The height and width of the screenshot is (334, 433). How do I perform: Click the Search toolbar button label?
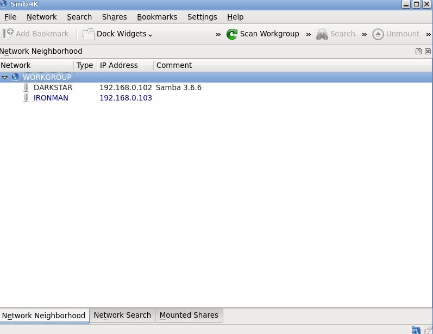click(343, 34)
